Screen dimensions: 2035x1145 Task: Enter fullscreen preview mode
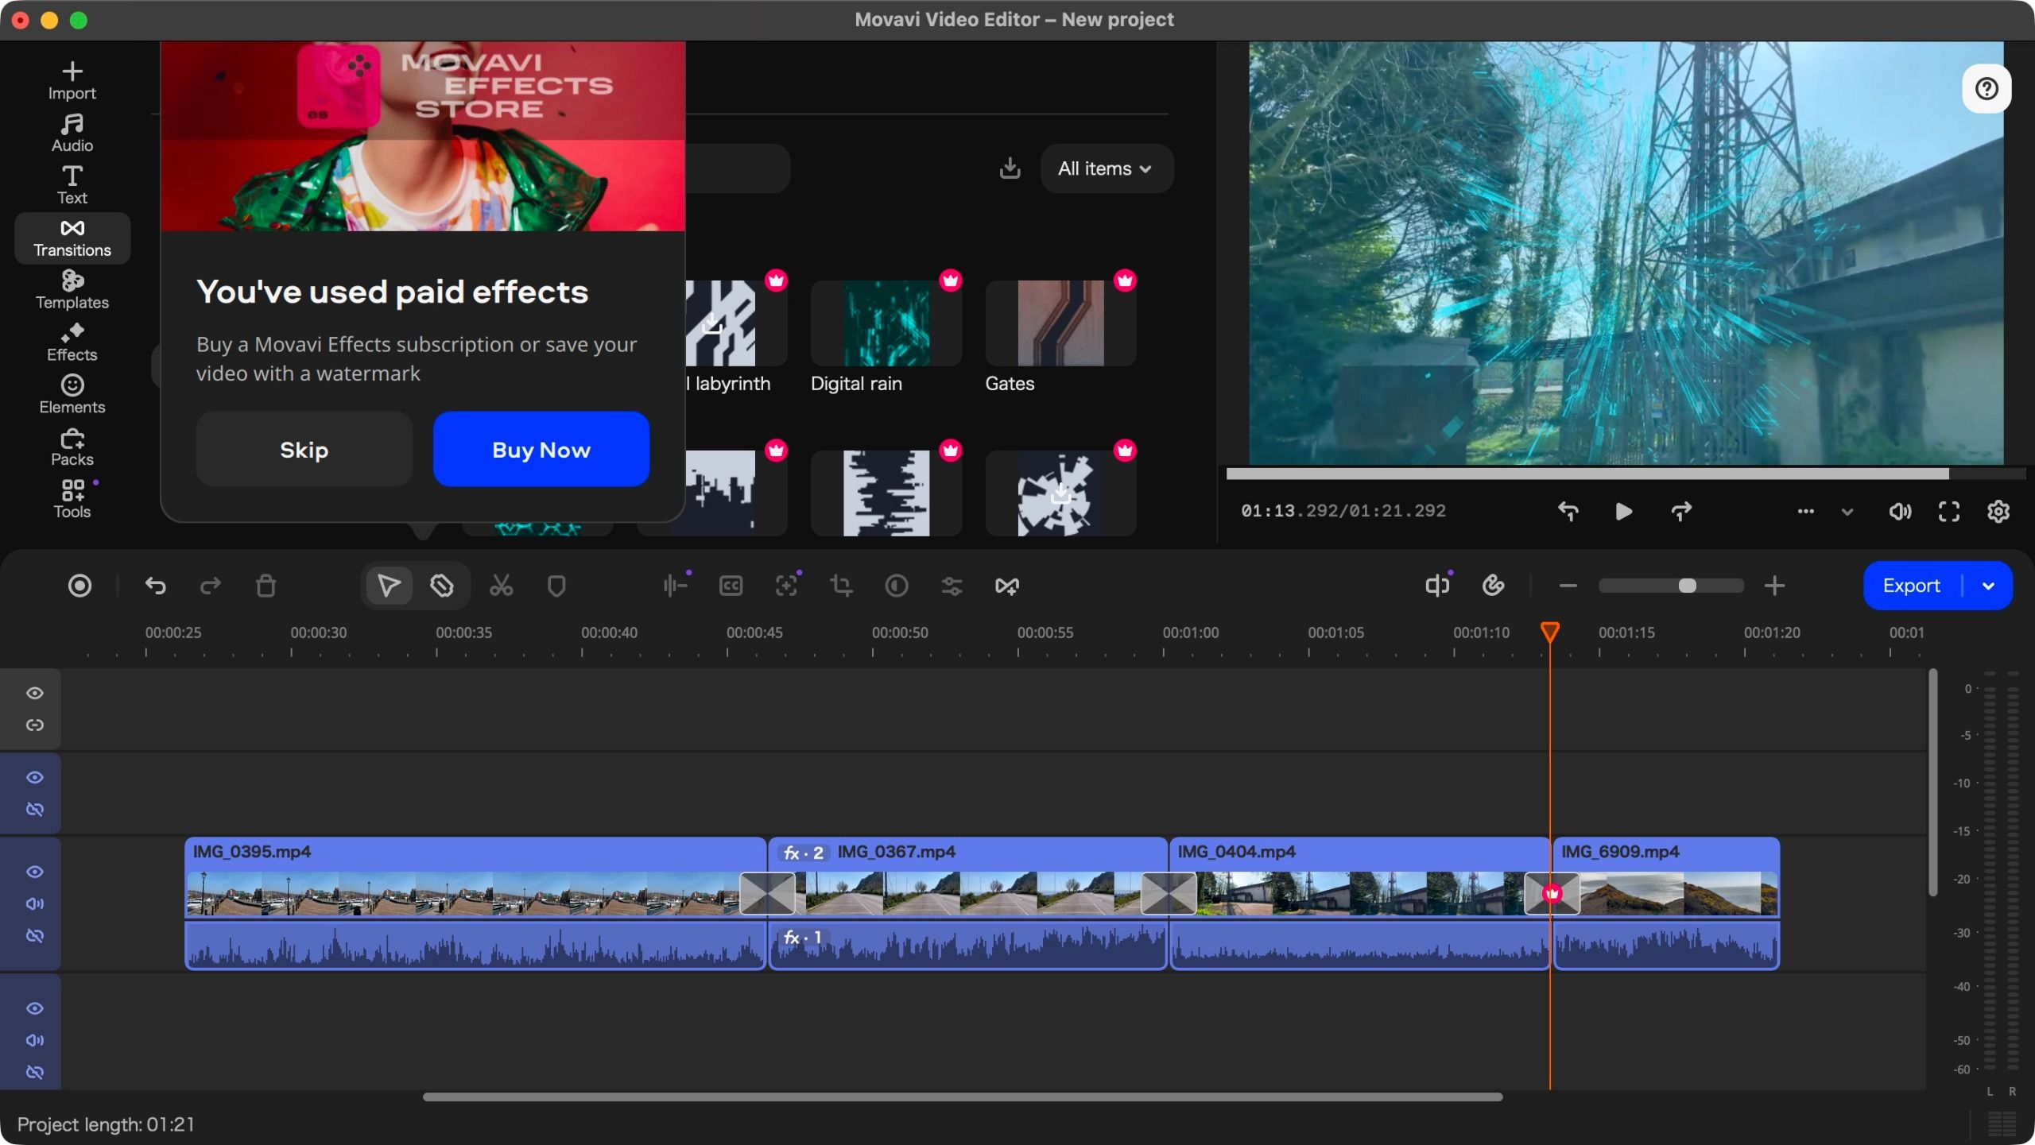click(x=1949, y=512)
